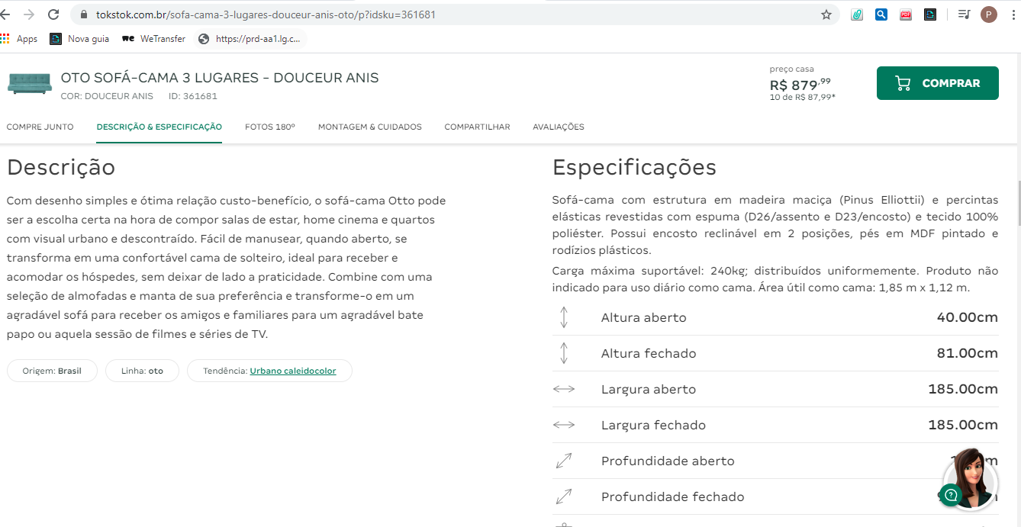This screenshot has height=527, width=1021.
Task: Open the FOTOS 180º tab
Action: 270,127
